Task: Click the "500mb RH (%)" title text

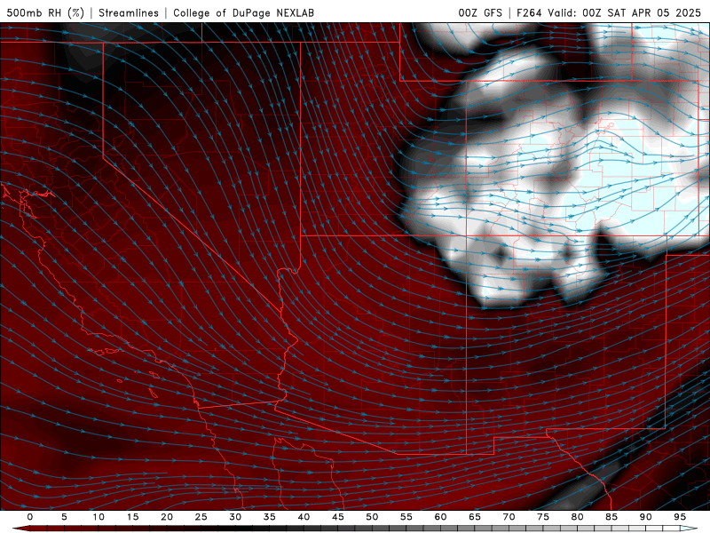Action: pyautogui.click(x=45, y=13)
